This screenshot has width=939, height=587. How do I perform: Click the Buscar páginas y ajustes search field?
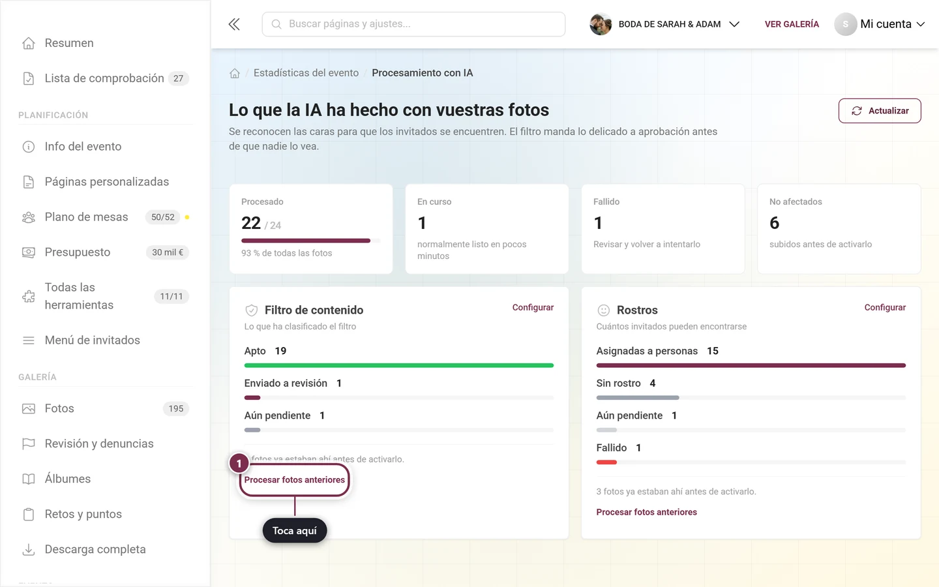413,24
